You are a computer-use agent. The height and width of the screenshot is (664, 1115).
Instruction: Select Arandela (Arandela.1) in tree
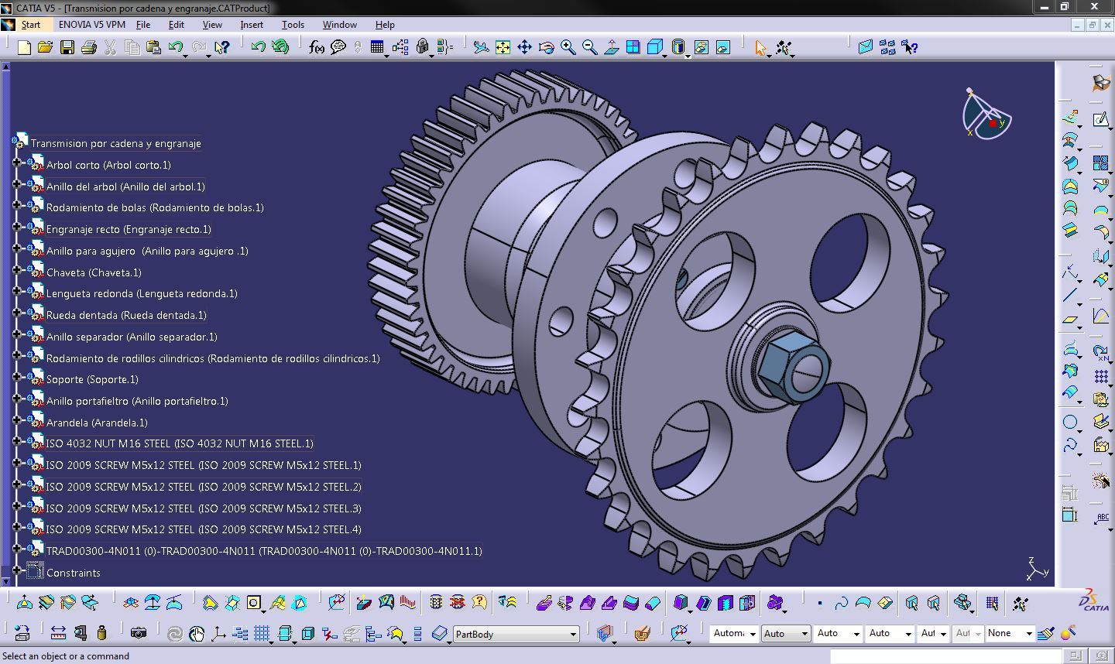pyautogui.click(x=97, y=423)
